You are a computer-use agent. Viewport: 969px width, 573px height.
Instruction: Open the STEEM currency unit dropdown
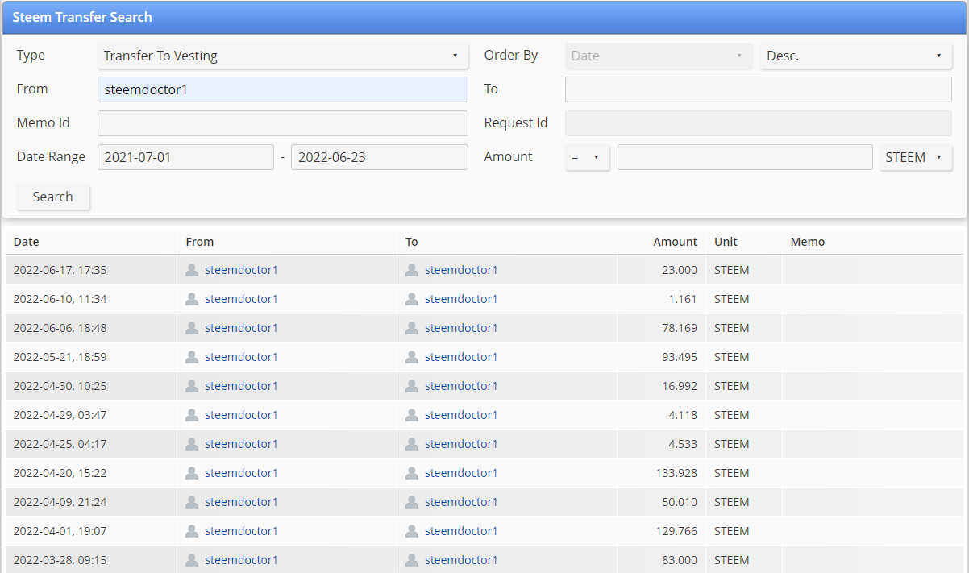(x=916, y=157)
